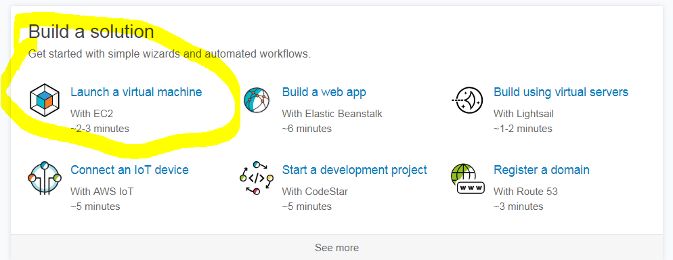Click the Lightsail compass icon
The width and height of the screenshot is (673, 260).
point(468,100)
